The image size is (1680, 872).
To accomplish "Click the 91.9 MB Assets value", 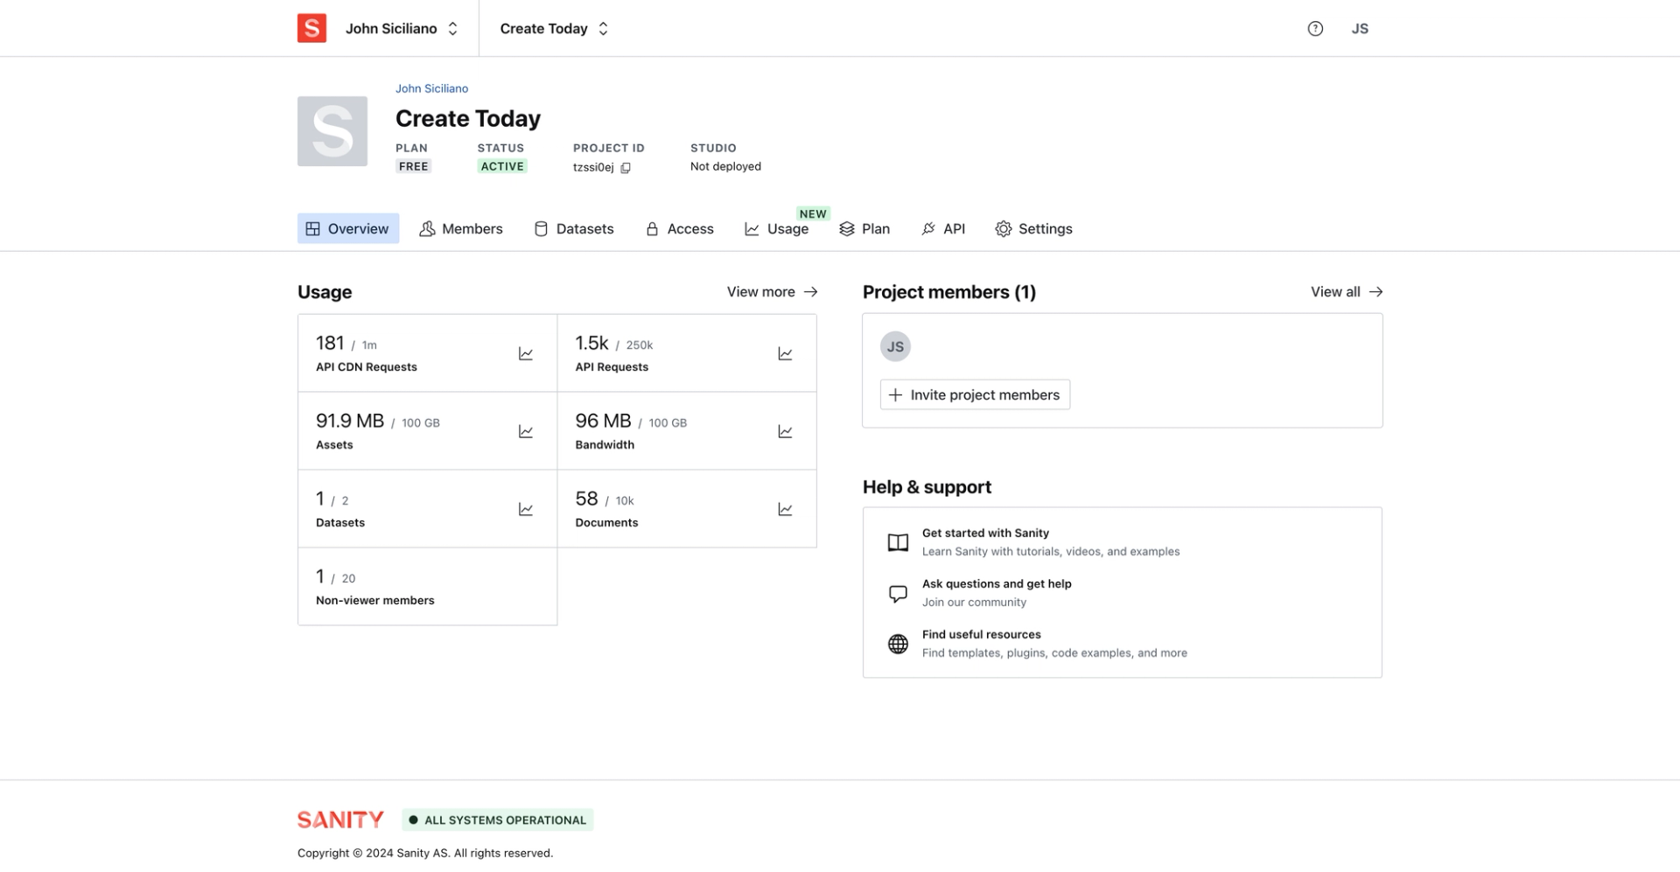I will 350,421.
